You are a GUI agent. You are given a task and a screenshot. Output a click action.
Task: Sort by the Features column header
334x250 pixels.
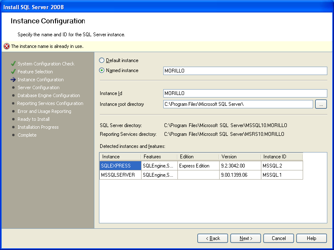click(159, 157)
